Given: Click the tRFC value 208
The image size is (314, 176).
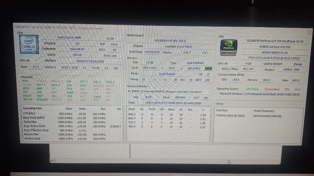Looking at the screenshot, I should (x=207, y=80).
